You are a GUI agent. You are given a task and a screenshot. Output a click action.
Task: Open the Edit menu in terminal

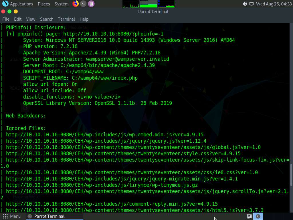click(x=18, y=19)
